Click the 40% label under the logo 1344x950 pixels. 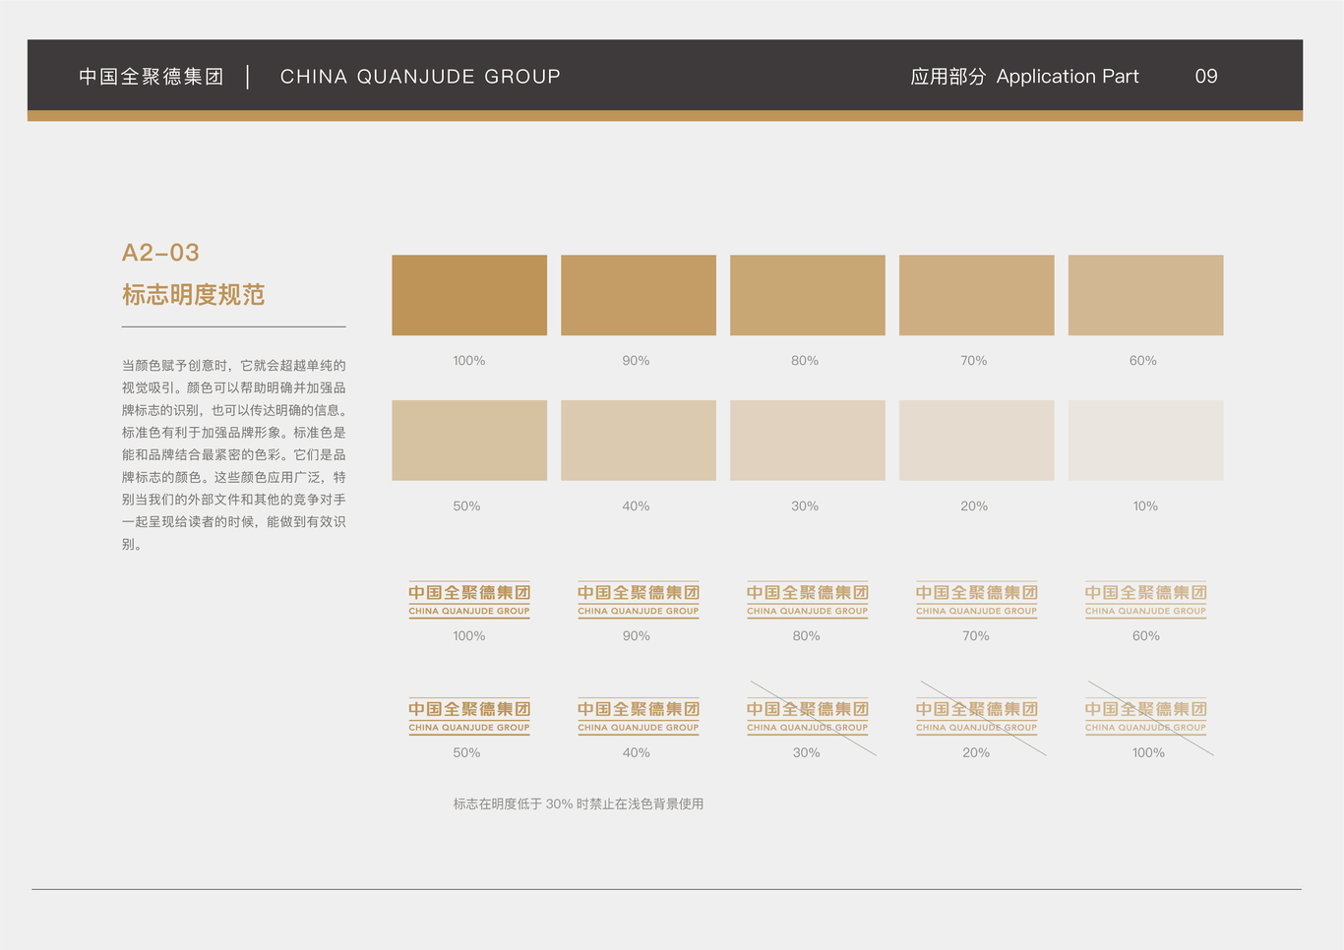637,752
